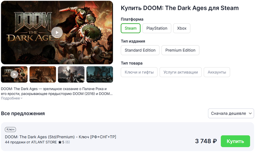Open the third screenshot thumbnail
255x152 pixels.
pyautogui.click(x=71, y=74)
